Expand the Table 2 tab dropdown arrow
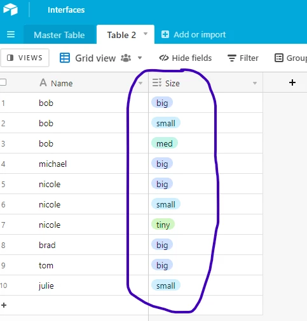 tap(146, 34)
